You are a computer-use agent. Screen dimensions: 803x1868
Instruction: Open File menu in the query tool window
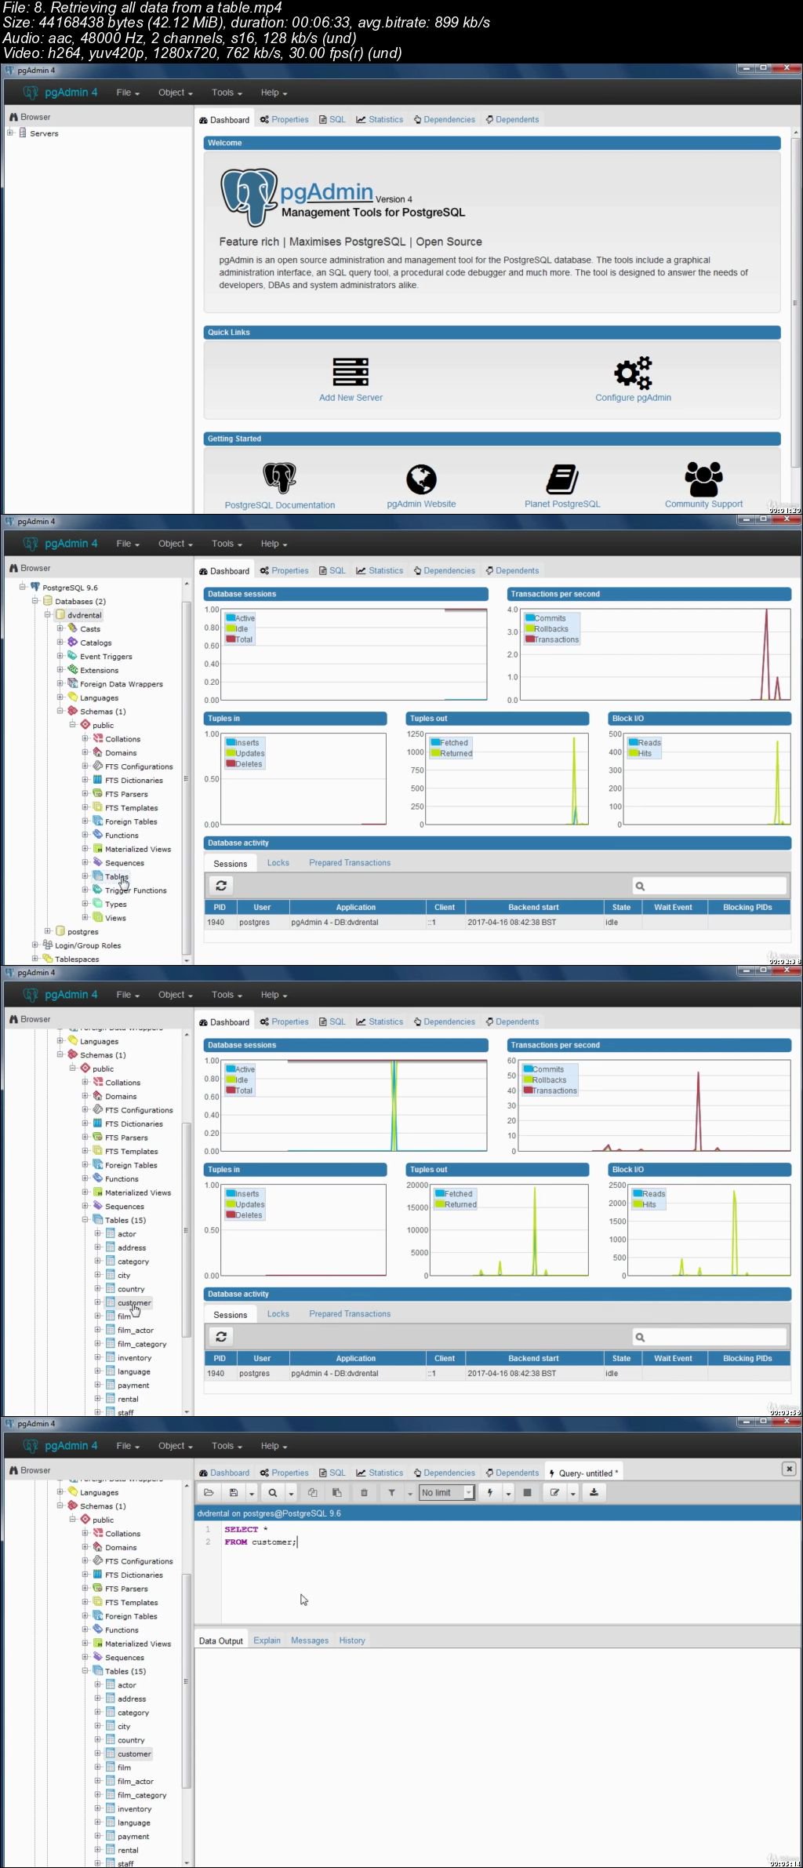128,1445
